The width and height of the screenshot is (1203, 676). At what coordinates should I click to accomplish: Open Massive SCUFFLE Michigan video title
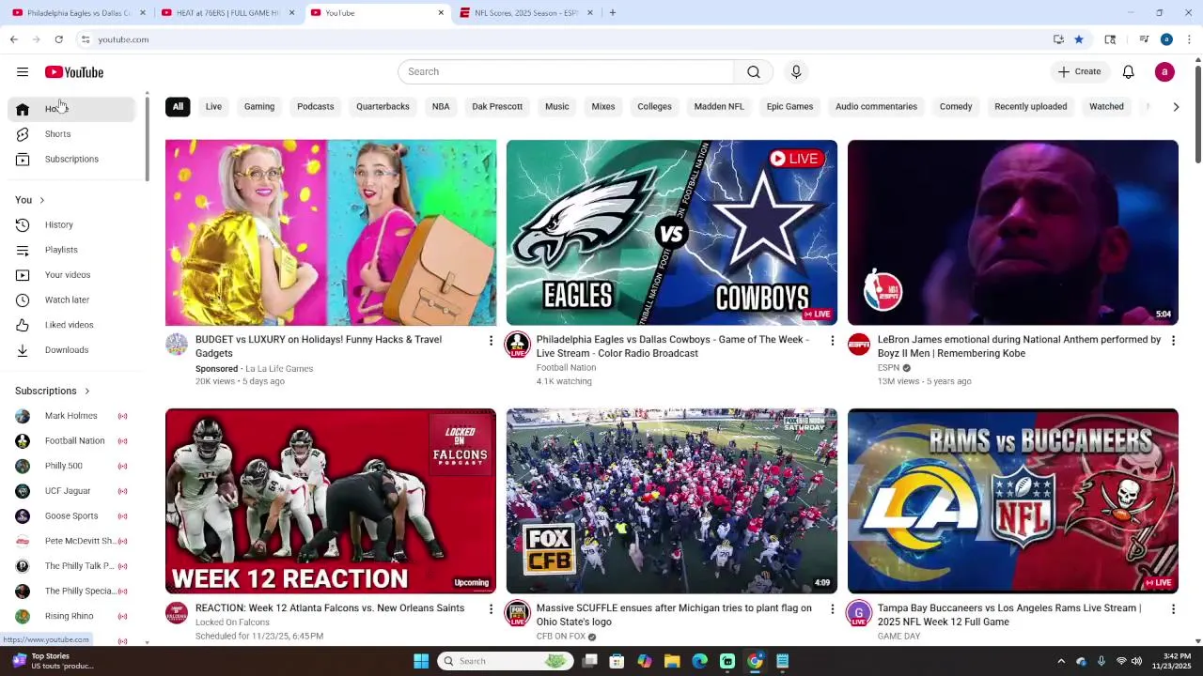674,615
